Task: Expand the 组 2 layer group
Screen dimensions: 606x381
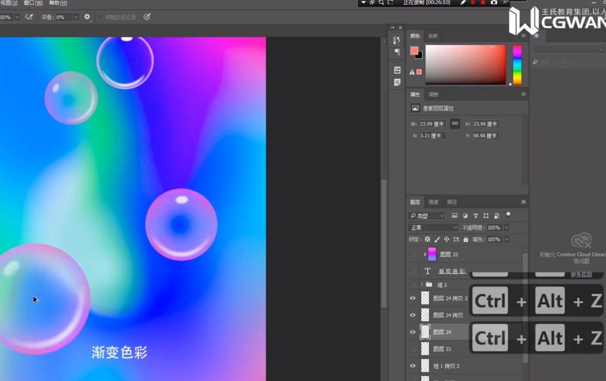Action: [422, 285]
